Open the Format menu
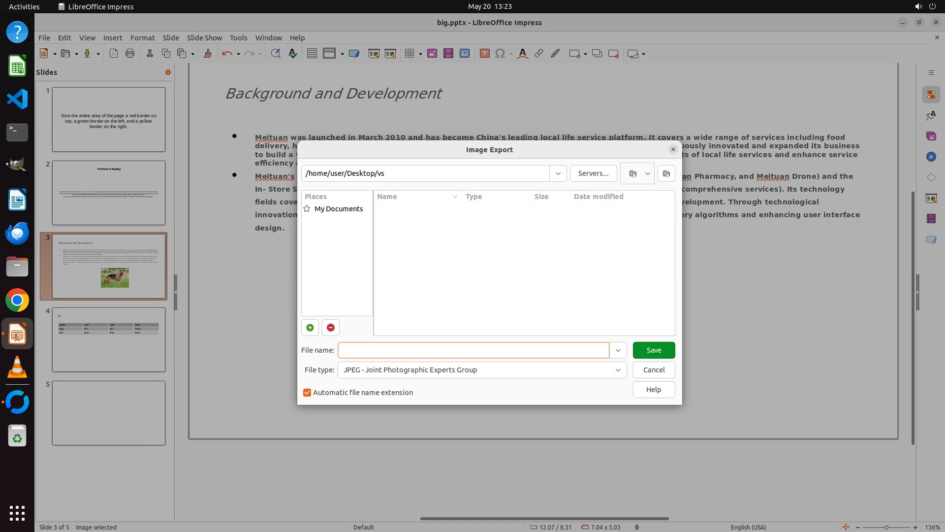The height and width of the screenshot is (532, 945). [x=142, y=37]
